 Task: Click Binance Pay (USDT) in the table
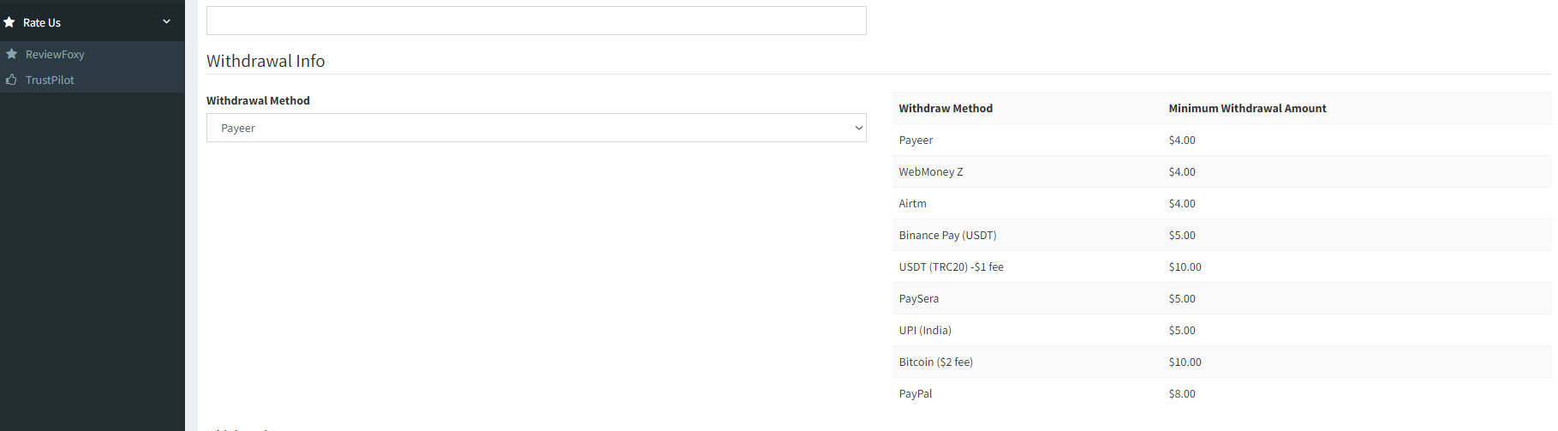click(x=947, y=235)
